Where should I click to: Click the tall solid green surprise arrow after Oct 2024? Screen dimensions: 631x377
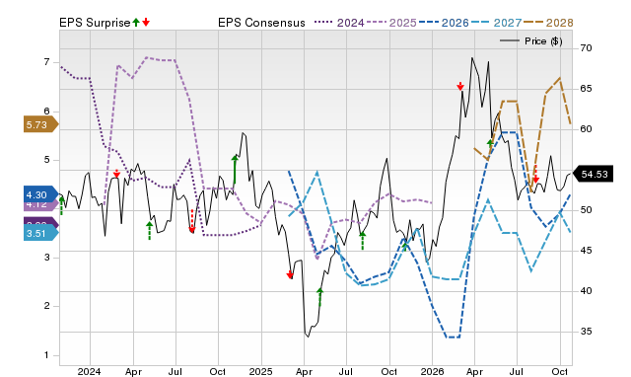[235, 170]
